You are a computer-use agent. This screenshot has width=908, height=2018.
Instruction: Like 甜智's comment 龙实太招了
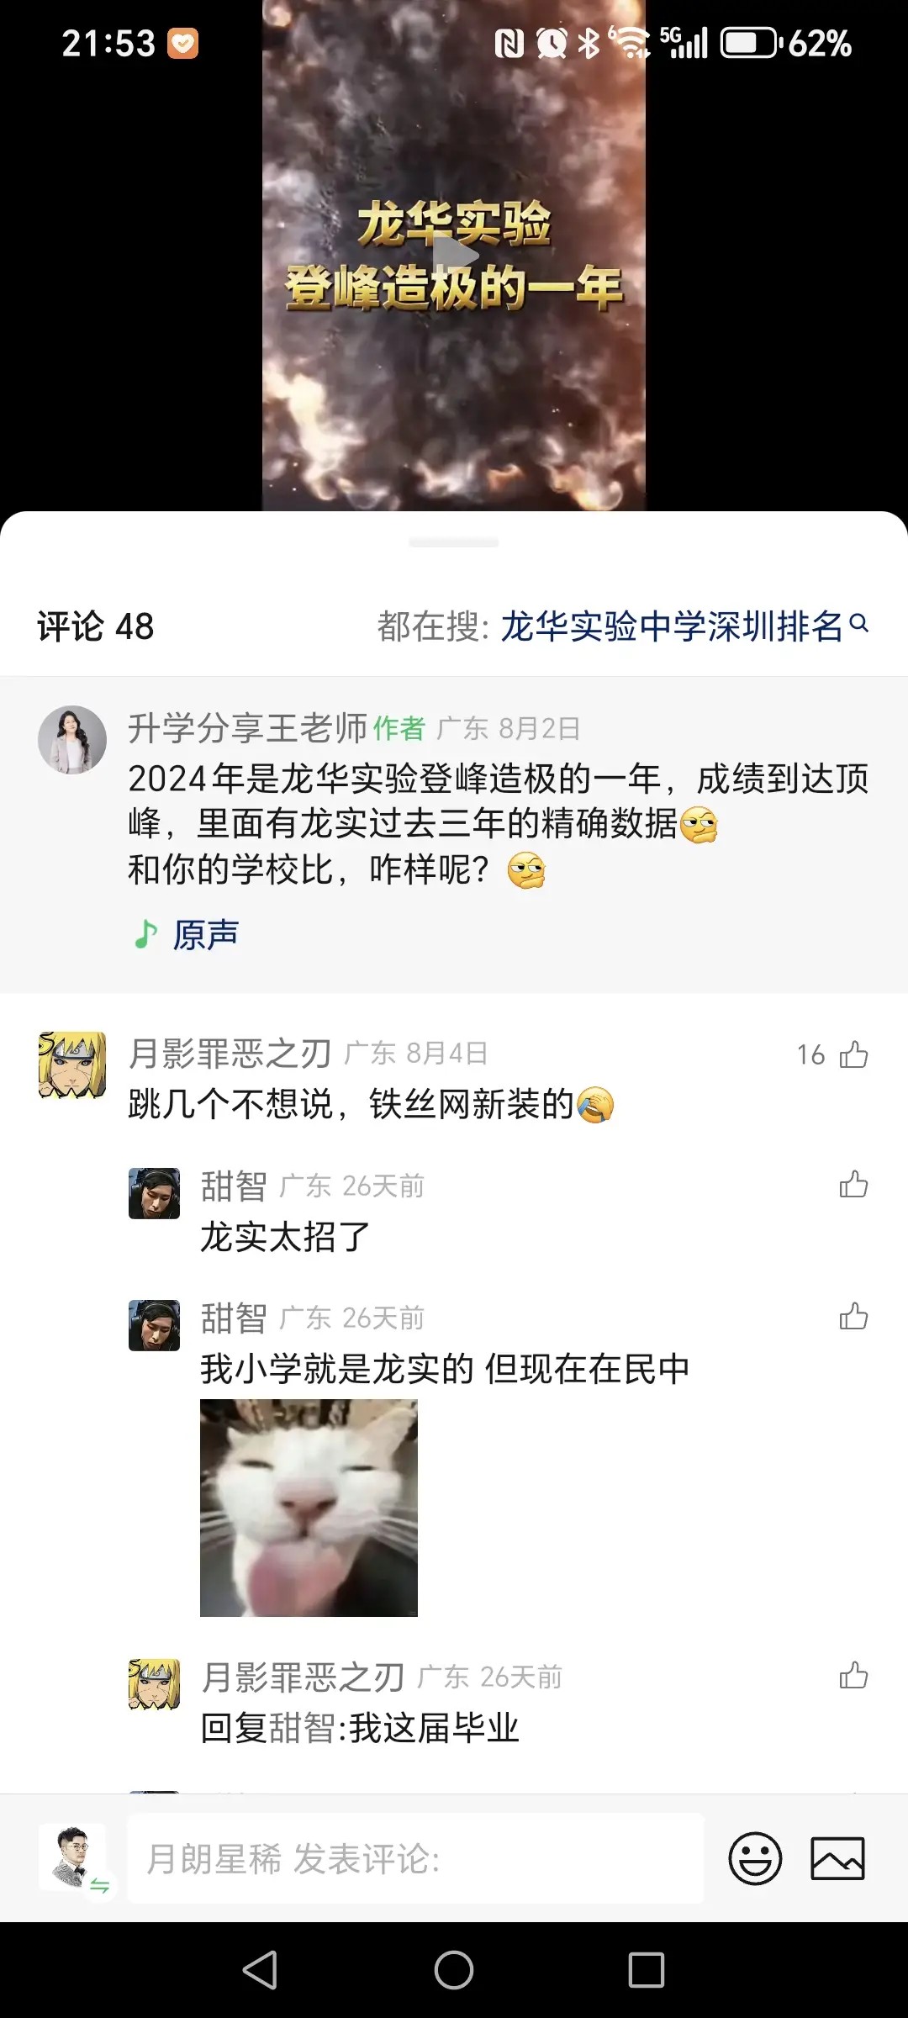(853, 1185)
